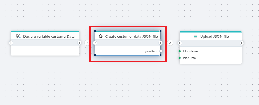Click output arrow port of Declare variable customerData
The height and width of the screenshot is (105, 259).
coord(79,43)
